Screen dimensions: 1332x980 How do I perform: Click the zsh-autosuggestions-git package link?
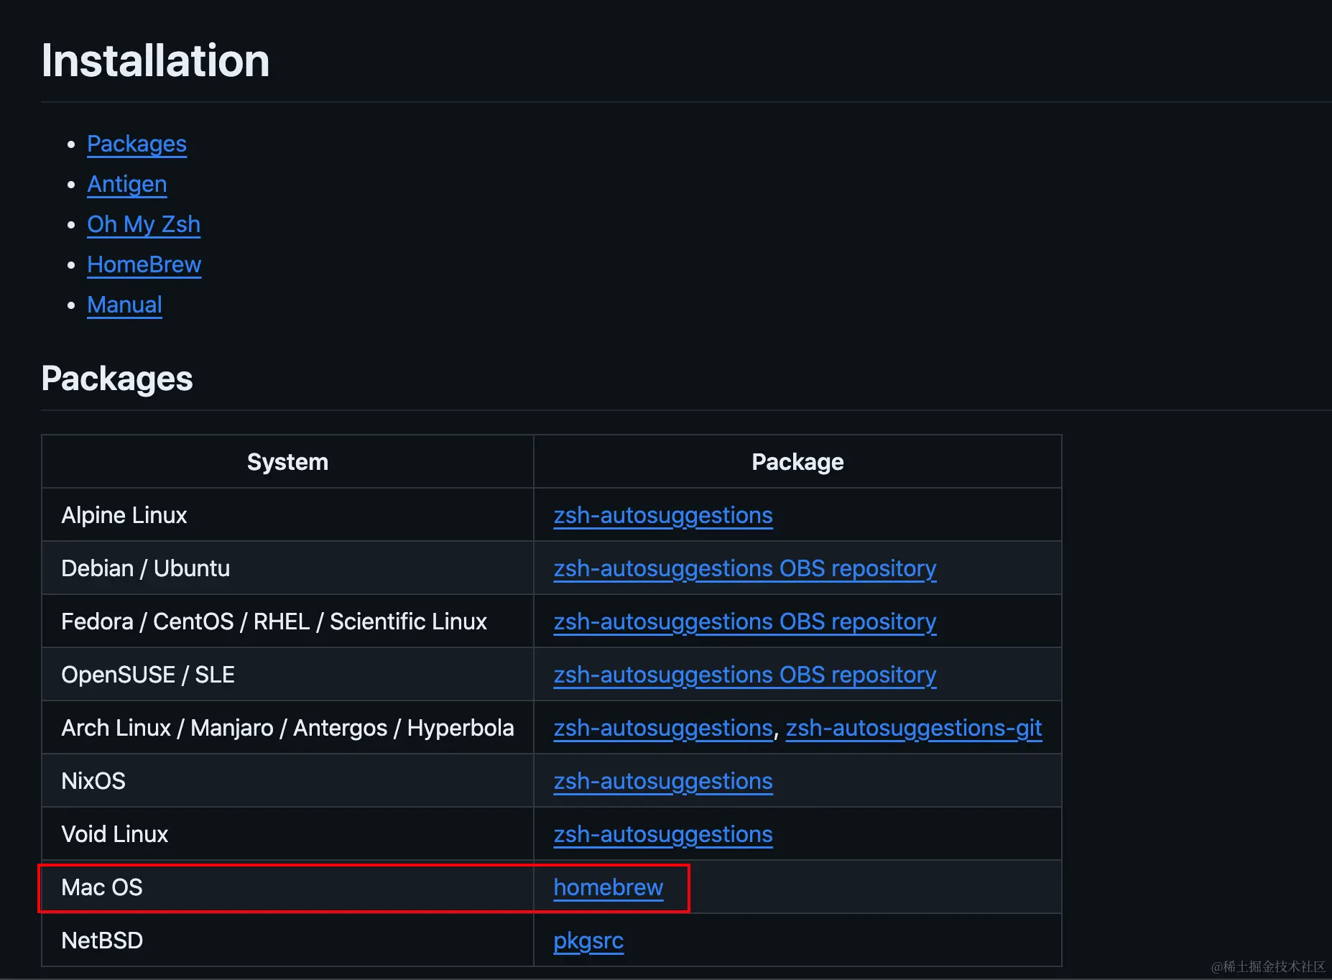click(x=913, y=728)
